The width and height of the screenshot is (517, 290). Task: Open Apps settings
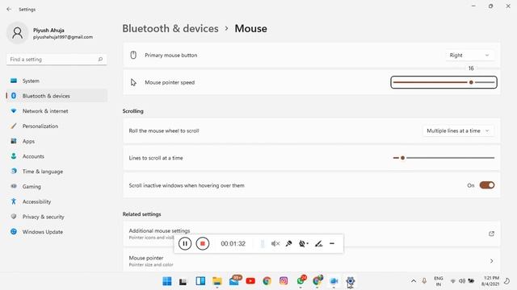[x=57, y=141]
